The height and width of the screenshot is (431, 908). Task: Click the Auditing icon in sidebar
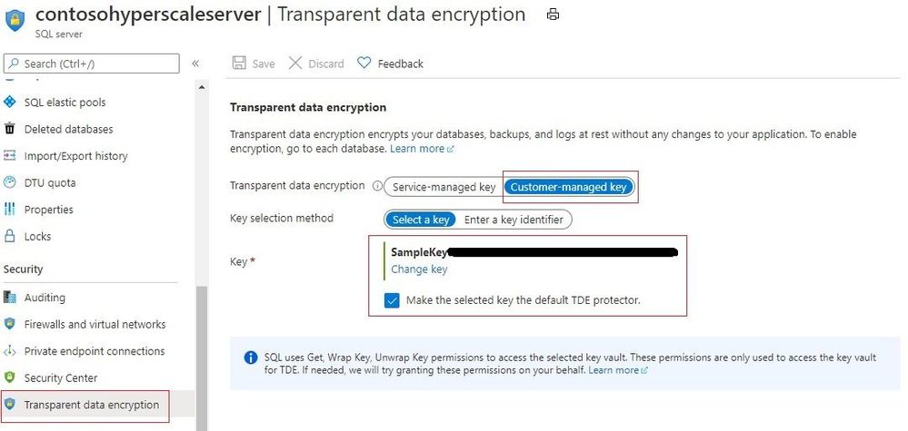[10, 298]
